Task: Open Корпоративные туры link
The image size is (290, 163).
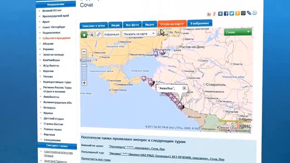Action: [57, 82]
